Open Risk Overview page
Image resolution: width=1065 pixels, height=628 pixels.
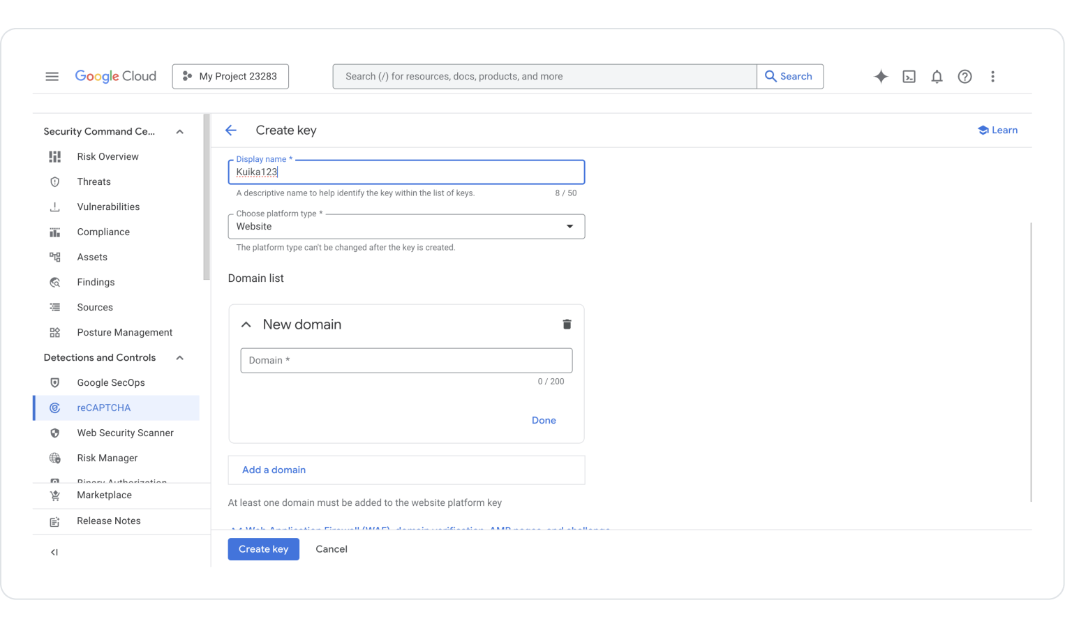107,157
